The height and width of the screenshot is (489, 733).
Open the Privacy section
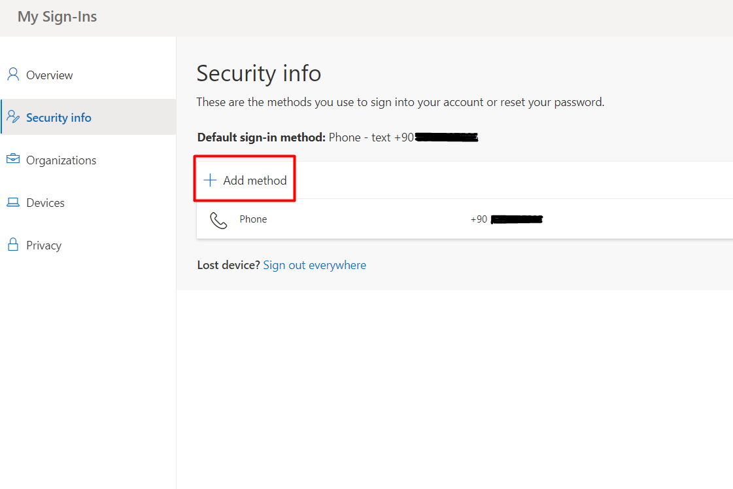44,245
